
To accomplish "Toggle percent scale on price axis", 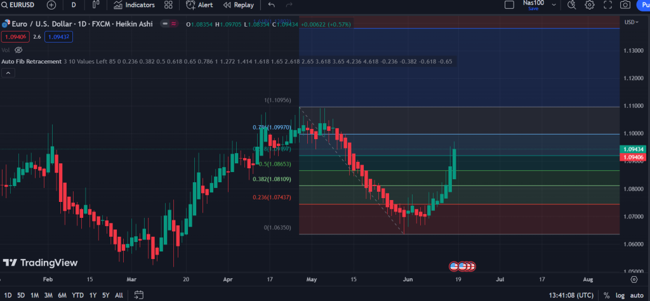I will pyautogui.click(x=606, y=295).
